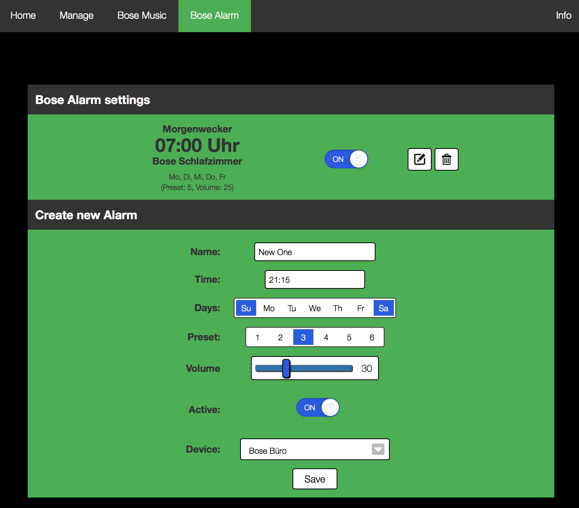
Task: Turn off the Morgenwecker alarm switch
Action: [346, 159]
